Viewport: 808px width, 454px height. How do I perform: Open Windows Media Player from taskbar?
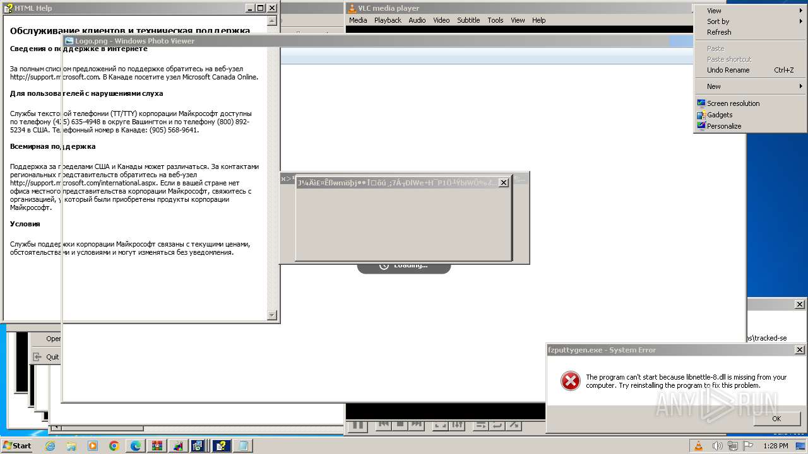coord(93,446)
